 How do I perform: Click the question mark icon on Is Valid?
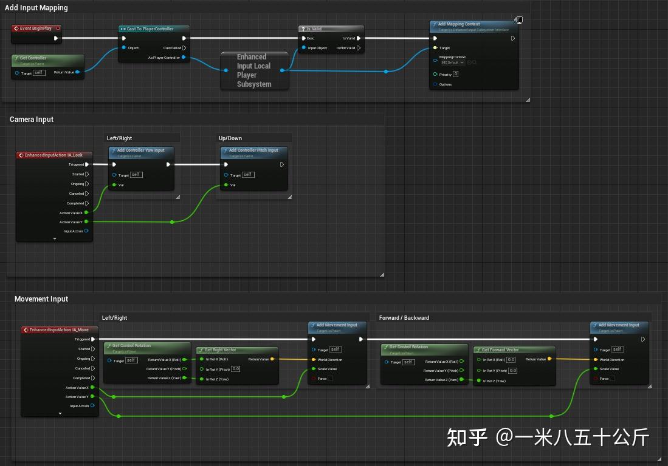coord(304,28)
